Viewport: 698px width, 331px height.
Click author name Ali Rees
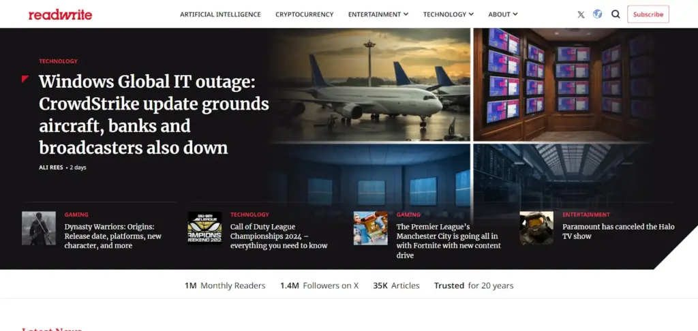(51, 168)
